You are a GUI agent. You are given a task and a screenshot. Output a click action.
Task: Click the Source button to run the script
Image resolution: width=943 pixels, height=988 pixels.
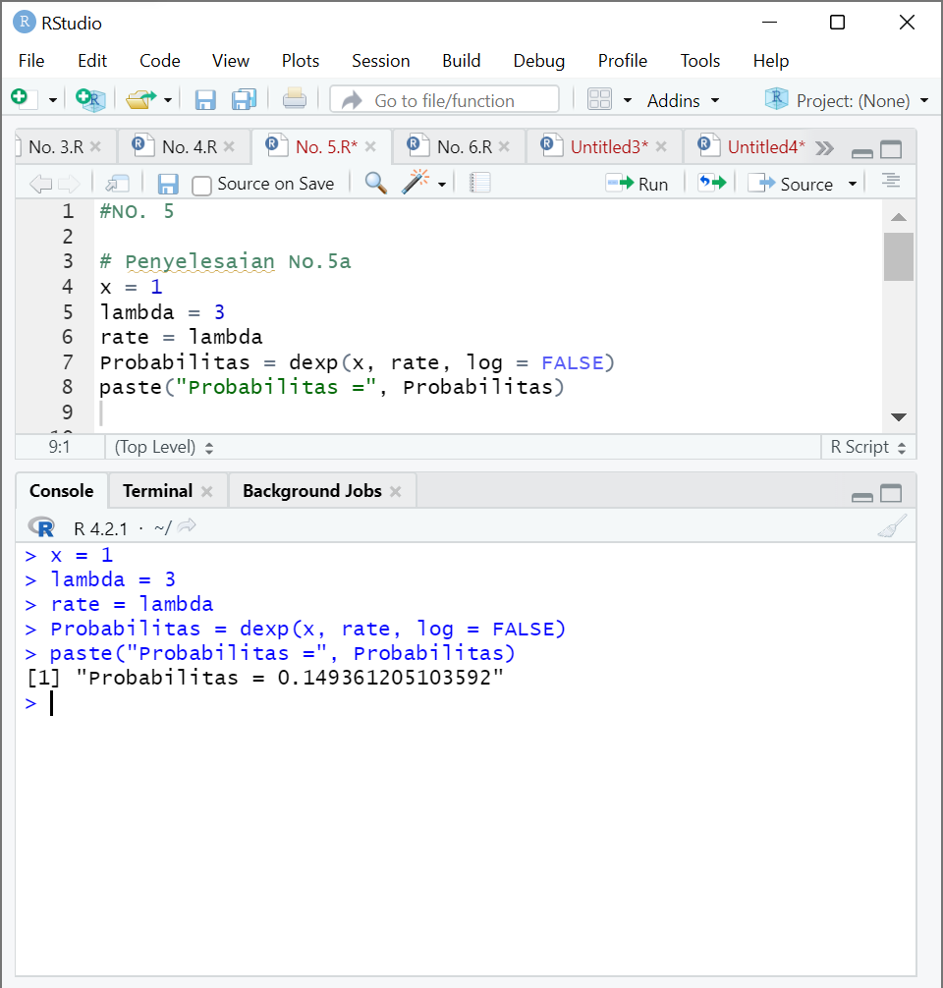tap(796, 183)
